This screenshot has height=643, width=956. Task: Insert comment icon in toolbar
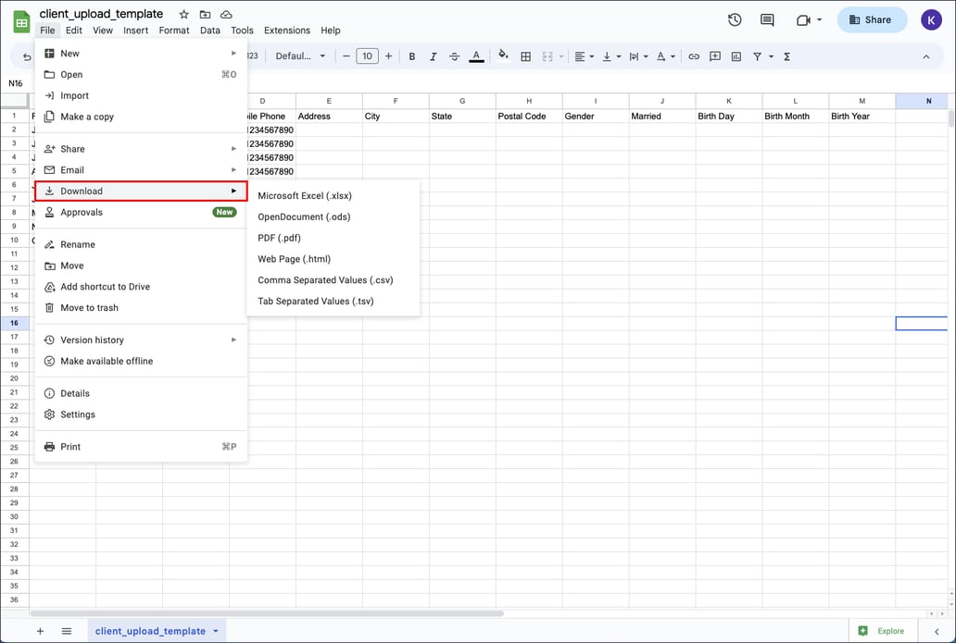pos(715,56)
